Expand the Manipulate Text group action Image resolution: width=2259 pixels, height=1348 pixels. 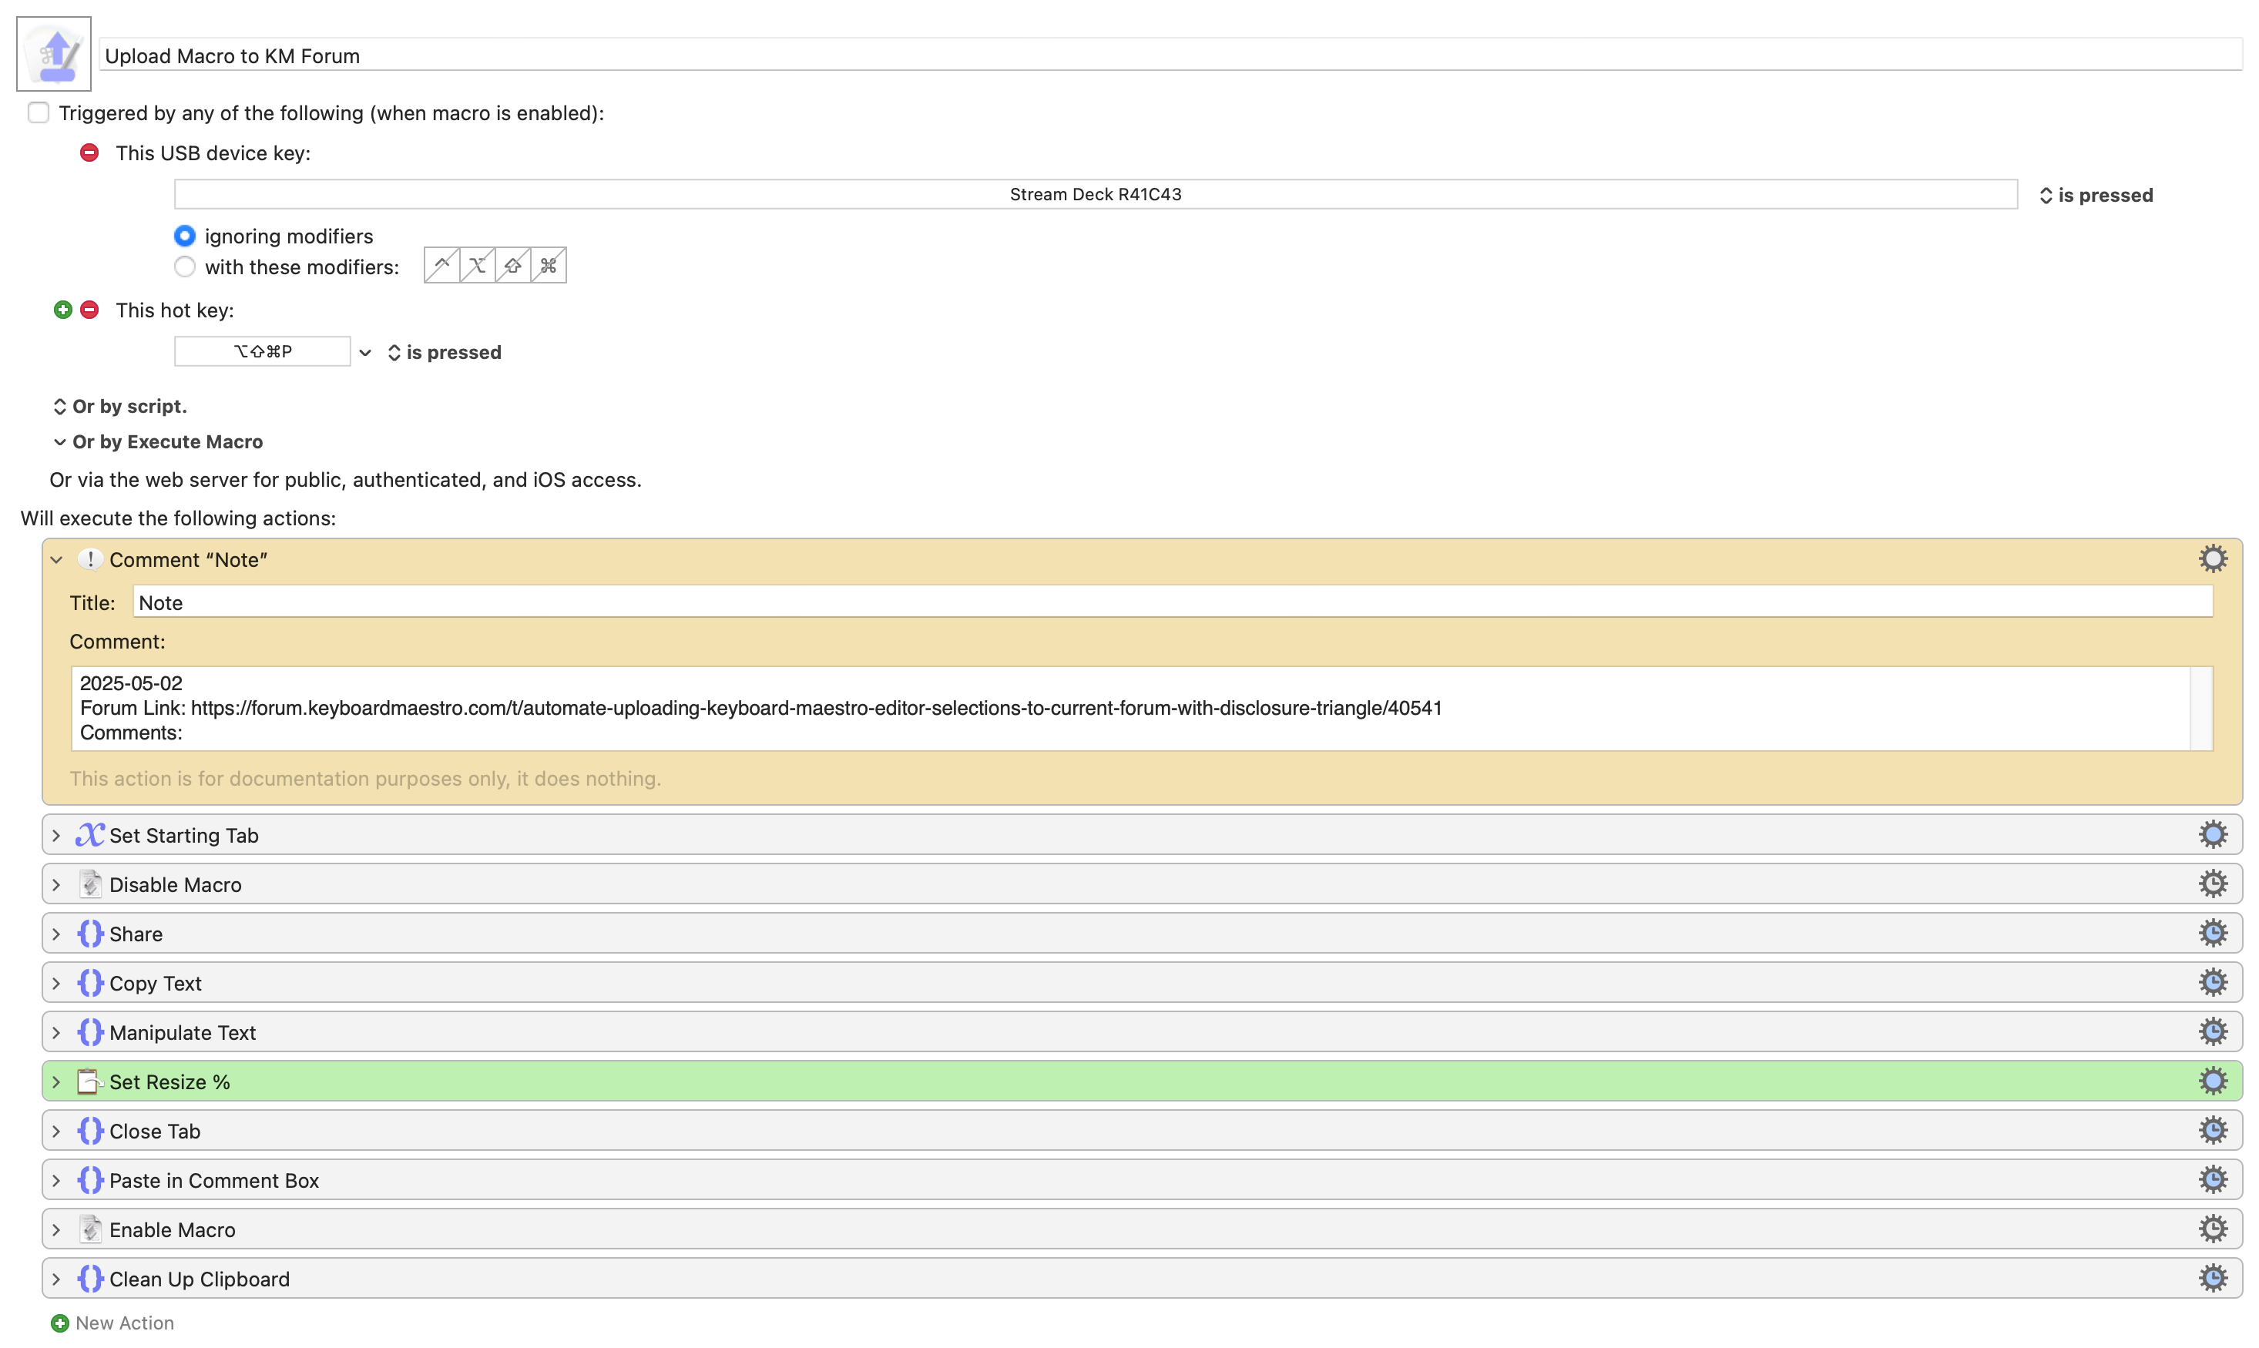point(56,1032)
